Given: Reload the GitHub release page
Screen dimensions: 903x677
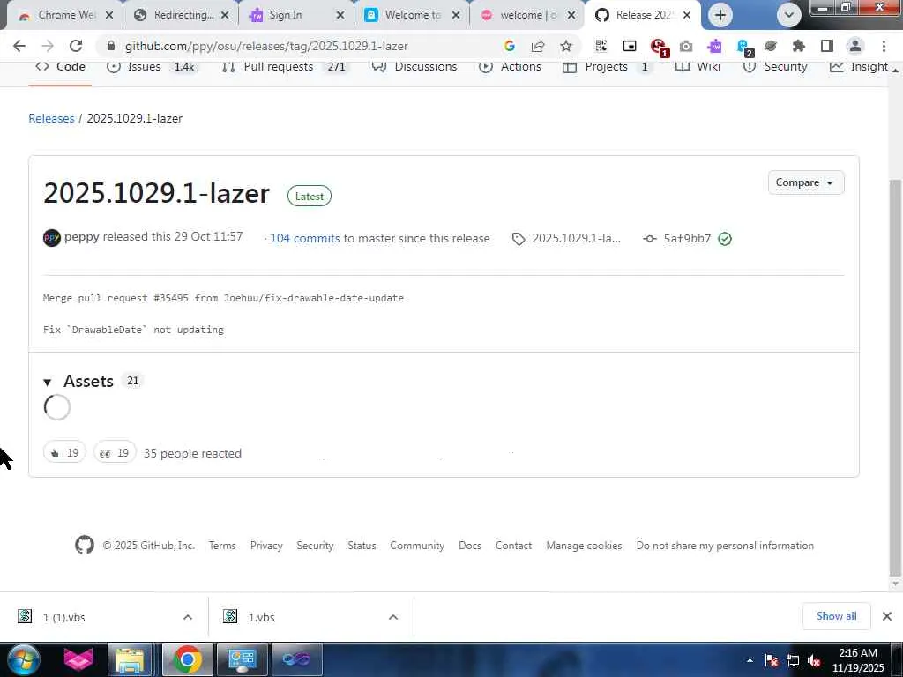Looking at the screenshot, I should coord(76,46).
